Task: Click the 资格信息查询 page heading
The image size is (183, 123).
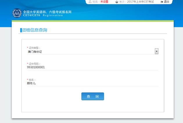Action: (35, 30)
